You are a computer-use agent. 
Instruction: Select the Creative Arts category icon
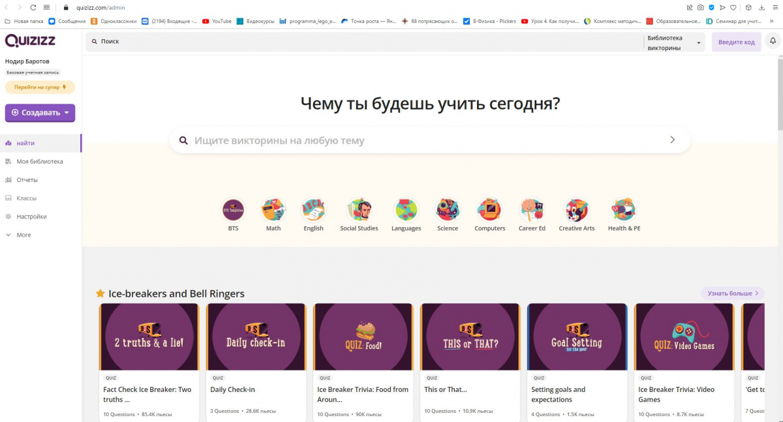click(577, 210)
